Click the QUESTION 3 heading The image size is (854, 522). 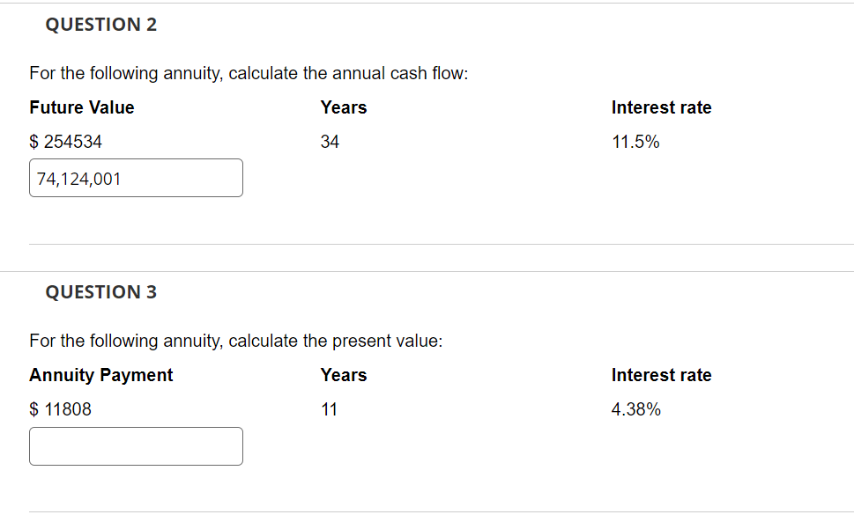[100, 291]
